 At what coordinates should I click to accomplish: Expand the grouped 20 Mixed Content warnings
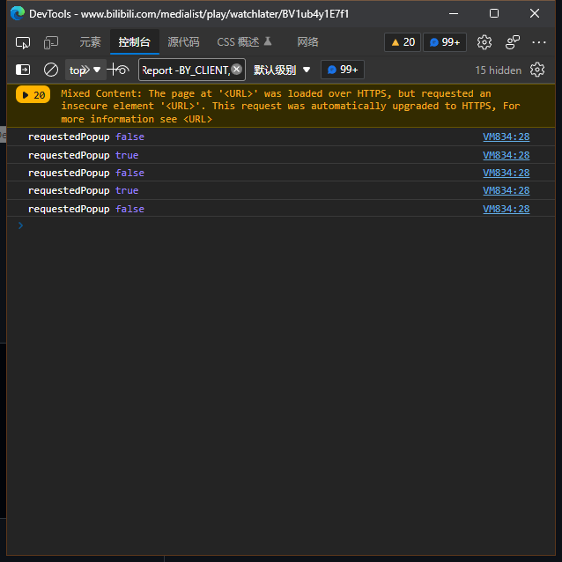(33, 95)
